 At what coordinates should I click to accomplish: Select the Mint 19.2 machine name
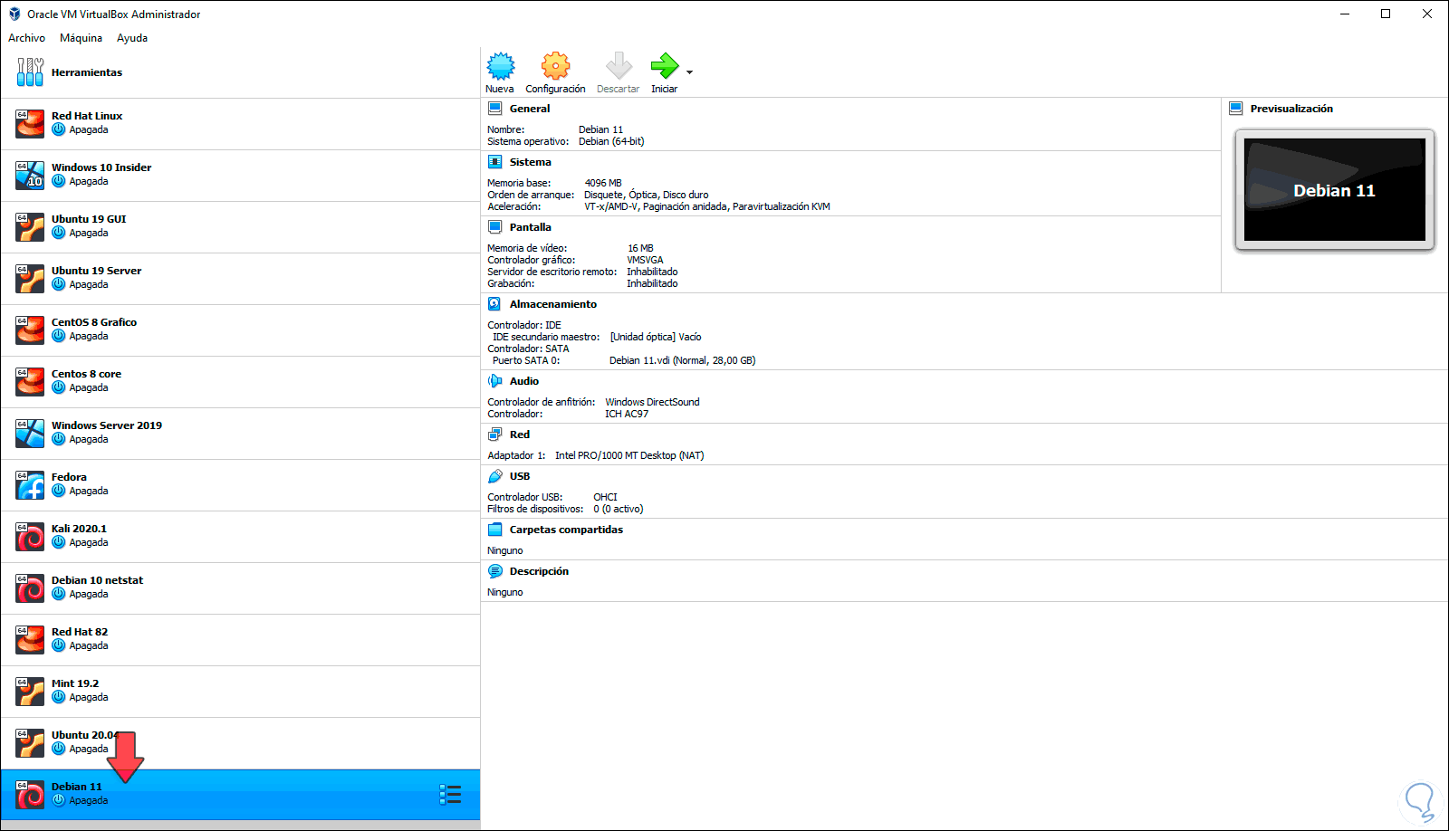(75, 683)
